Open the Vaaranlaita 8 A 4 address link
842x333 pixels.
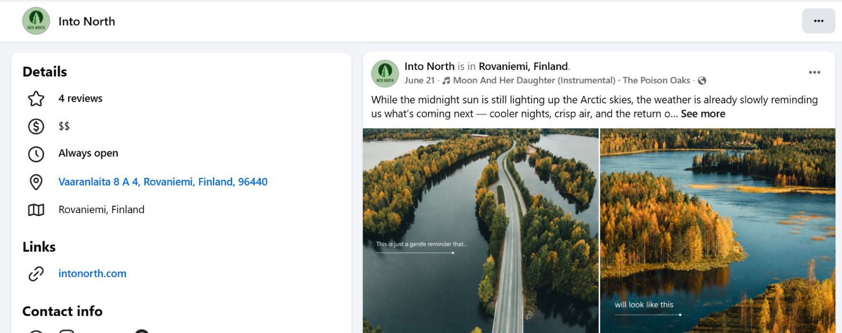[x=163, y=182]
